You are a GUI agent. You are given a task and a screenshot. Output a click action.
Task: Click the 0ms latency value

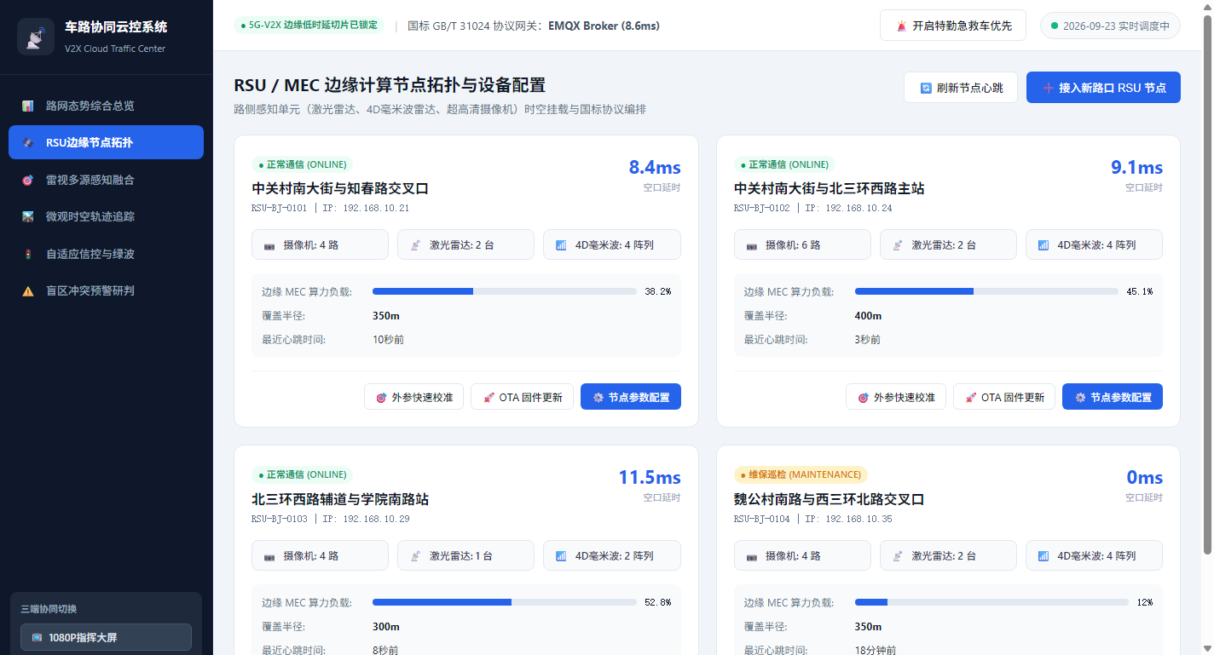[1145, 478]
